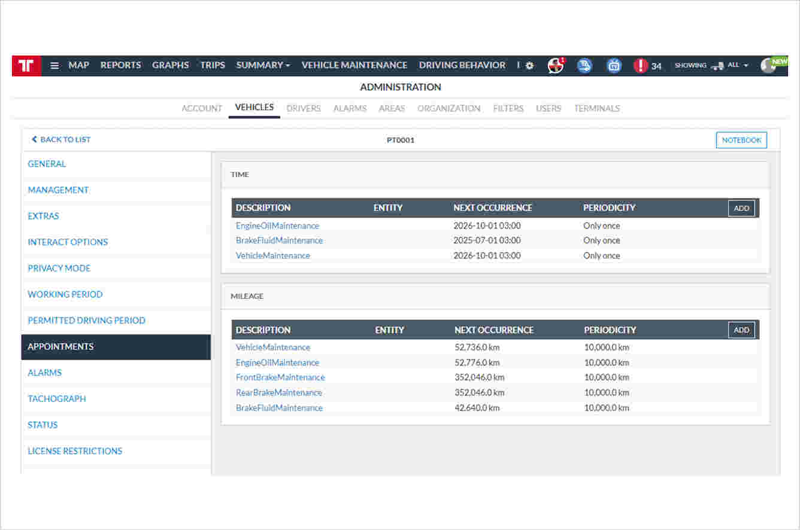
Task: Open the Showing All vehicles dropdown
Action: point(712,65)
